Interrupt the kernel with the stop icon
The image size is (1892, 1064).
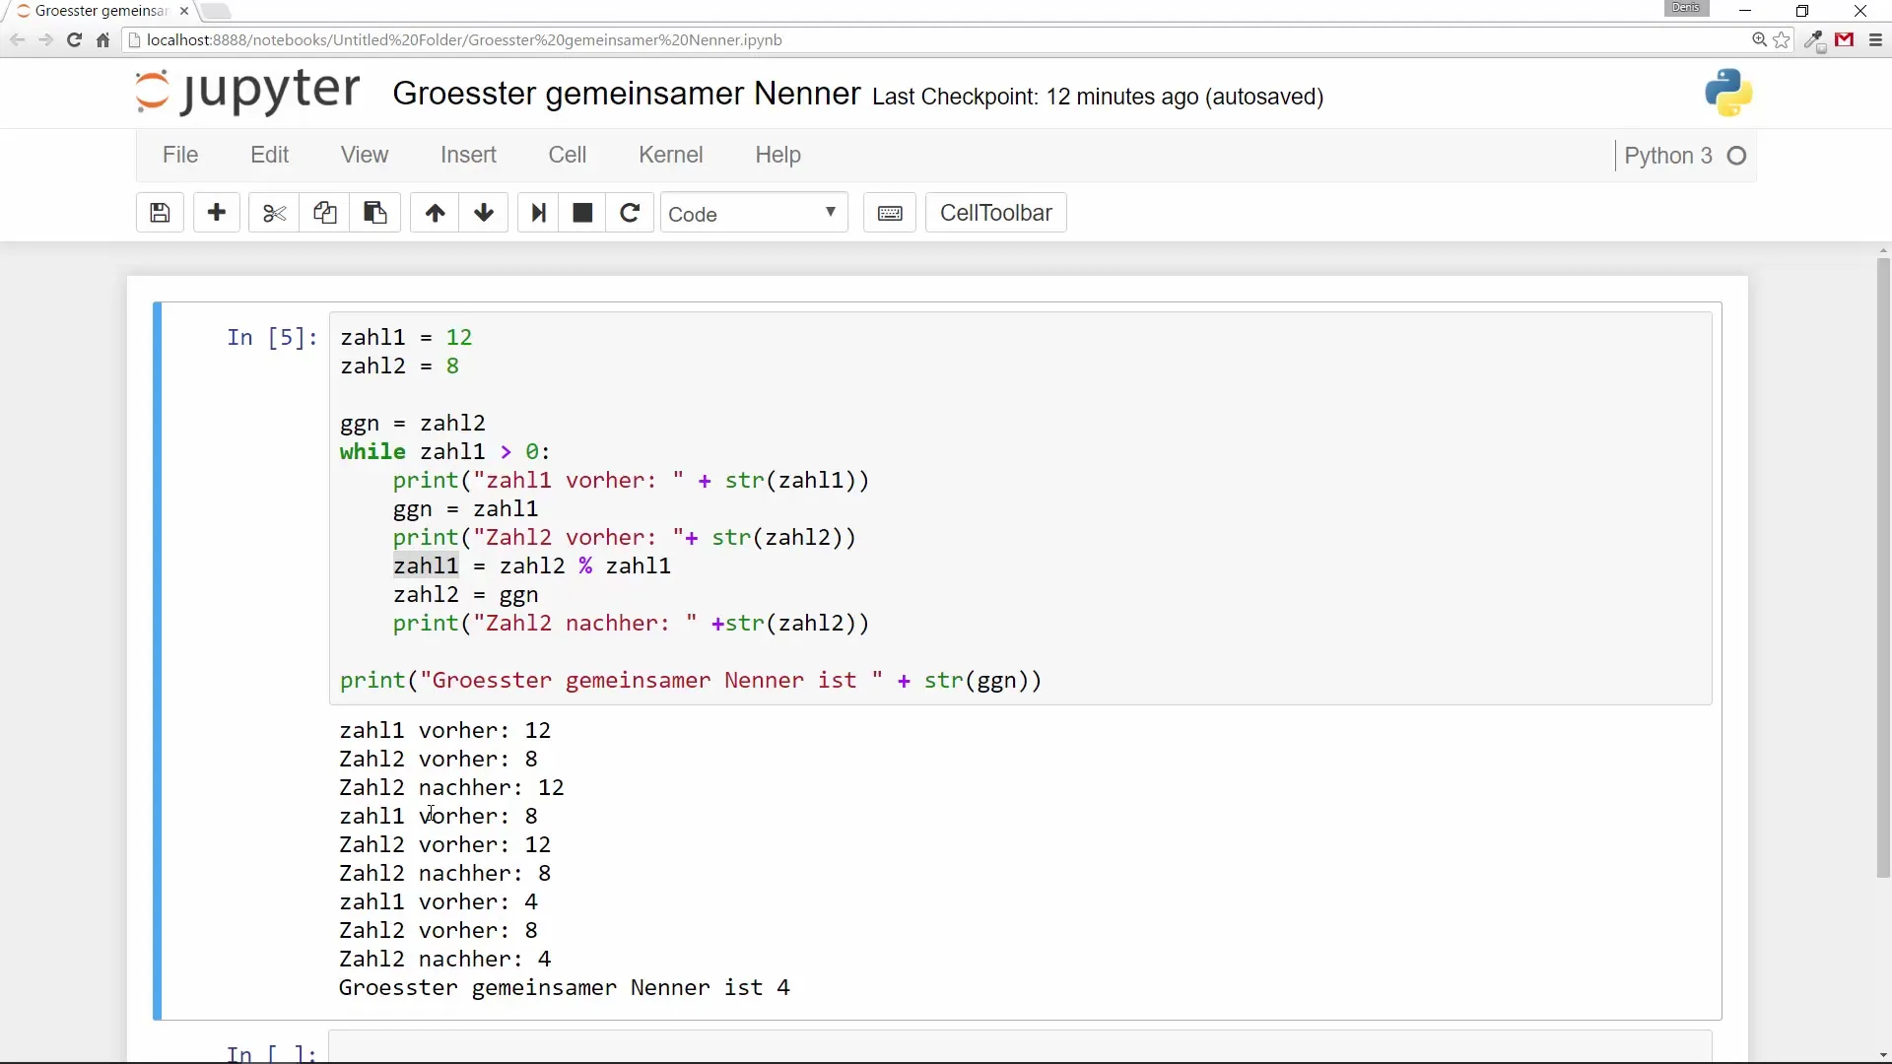click(x=582, y=213)
